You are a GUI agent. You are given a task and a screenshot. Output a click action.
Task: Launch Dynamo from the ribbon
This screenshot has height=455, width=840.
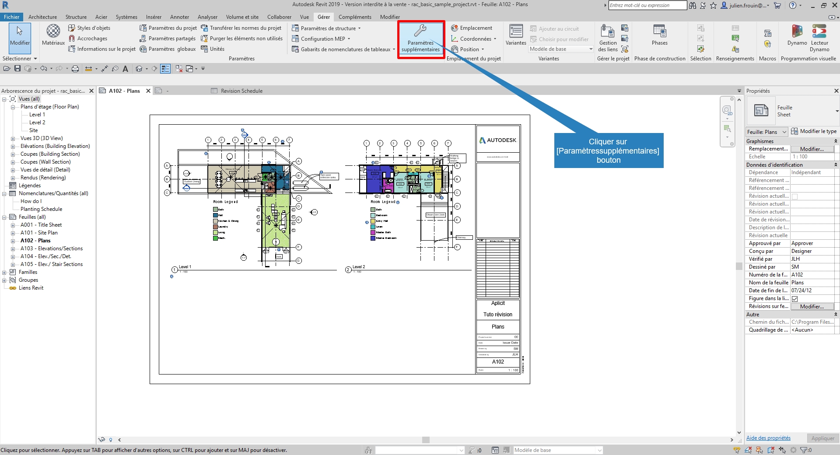pos(797,35)
